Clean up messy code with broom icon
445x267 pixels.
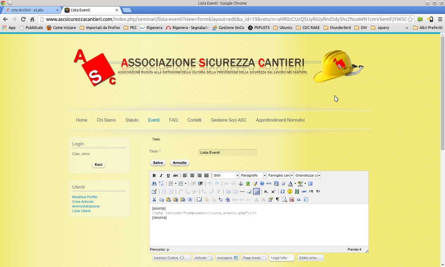point(255,183)
